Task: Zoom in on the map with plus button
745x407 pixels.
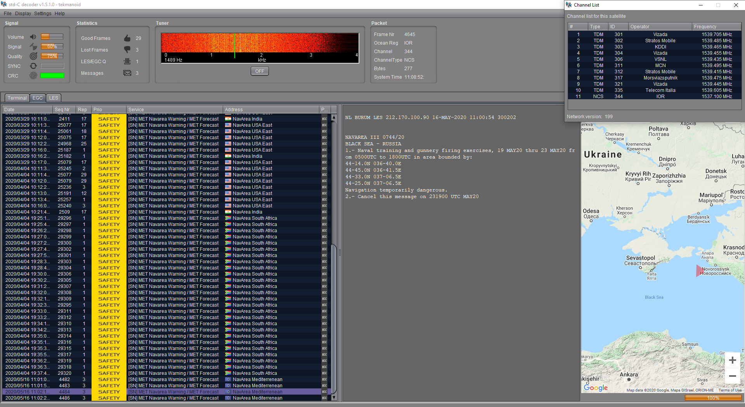Action: [x=732, y=360]
